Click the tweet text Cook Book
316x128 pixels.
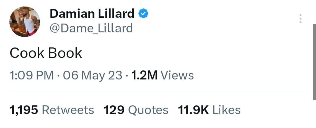pyautogui.click(x=46, y=53)
